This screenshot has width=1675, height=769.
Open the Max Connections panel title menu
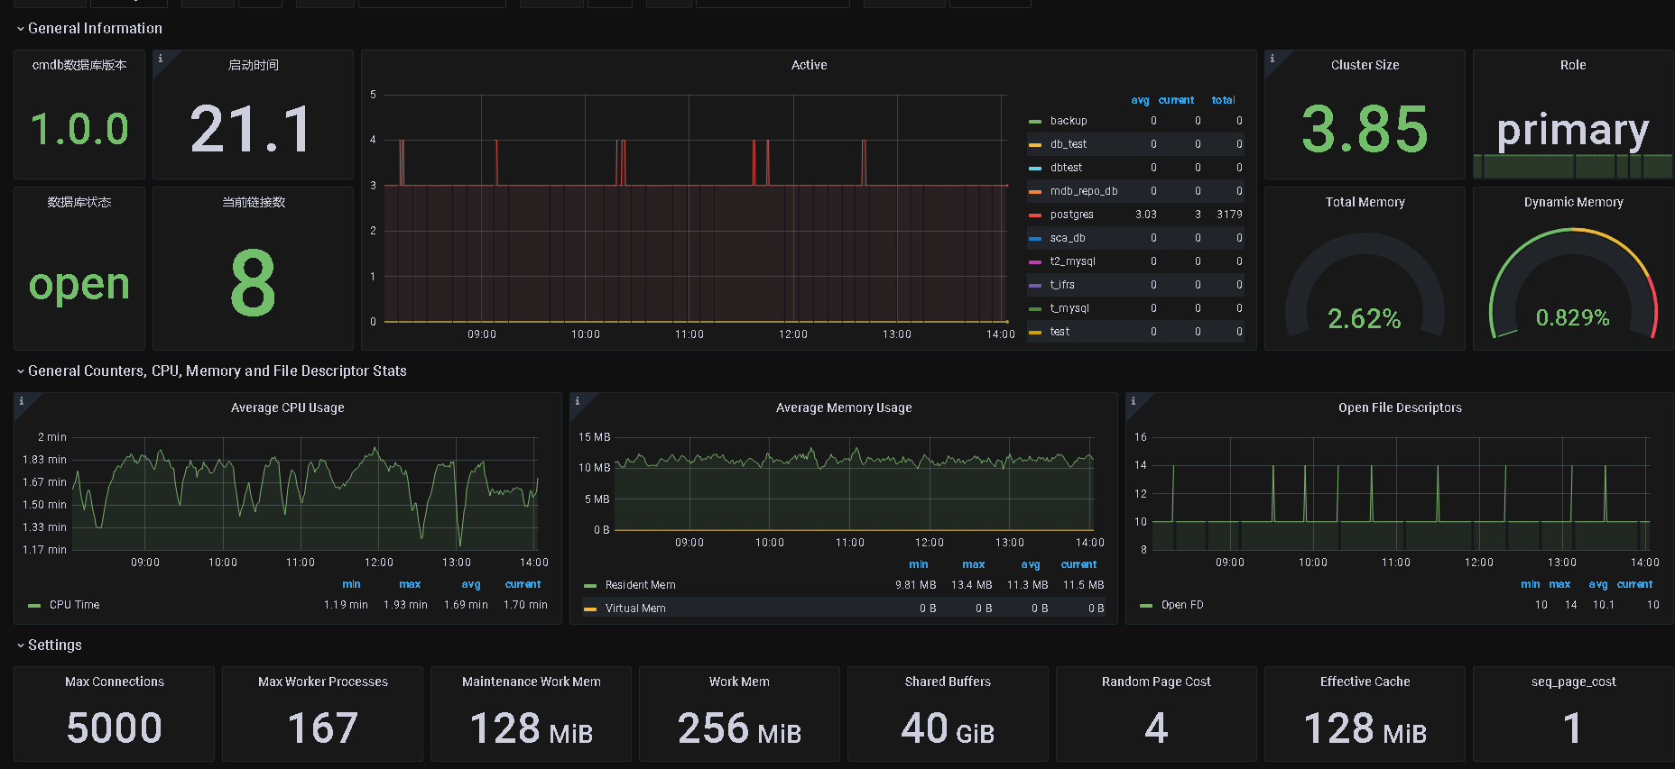(x=115, y=682)
